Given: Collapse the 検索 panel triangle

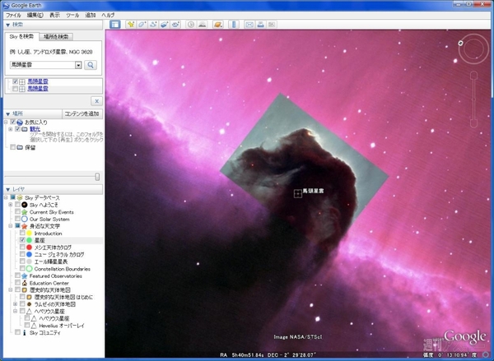Looking at the screenshot, I should click(8, 25).
